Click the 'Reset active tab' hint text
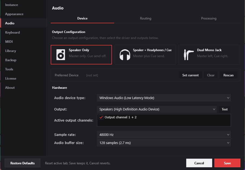245x170 pixels. [78, 163]
